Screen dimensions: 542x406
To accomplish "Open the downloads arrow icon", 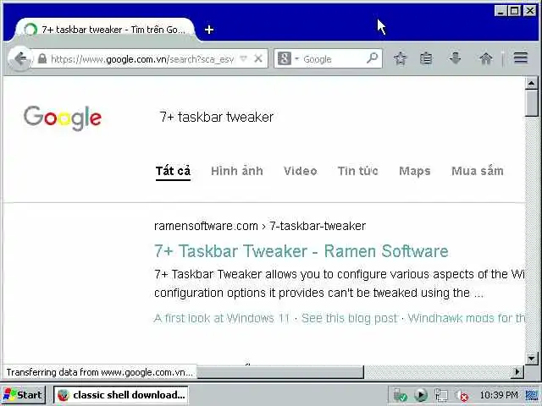I will coord(456,58).
